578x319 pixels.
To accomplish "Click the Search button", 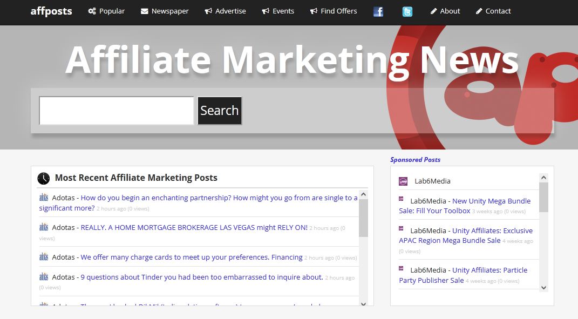I will (x=220, y=111).
